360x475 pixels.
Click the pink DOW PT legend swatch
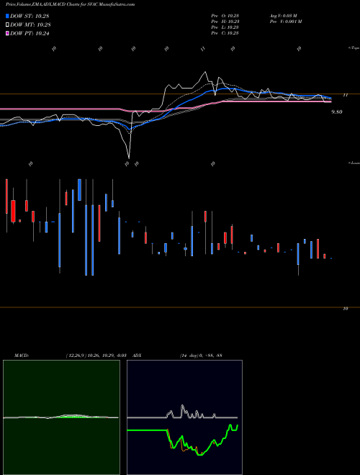pyautogui.click(x=7, y=33)
